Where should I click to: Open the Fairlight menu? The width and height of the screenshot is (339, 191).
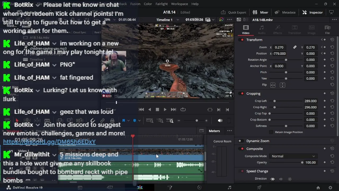point(162,4)
